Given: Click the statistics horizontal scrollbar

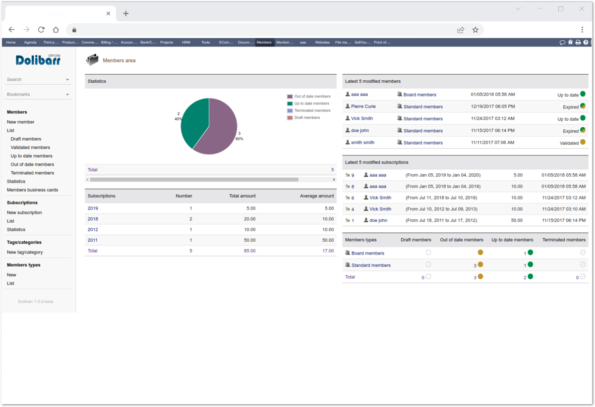Looking at the screenshot, I should (x=194, y=179).
